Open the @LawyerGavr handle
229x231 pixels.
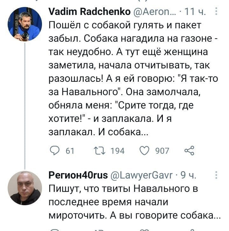tap(142, 175)
